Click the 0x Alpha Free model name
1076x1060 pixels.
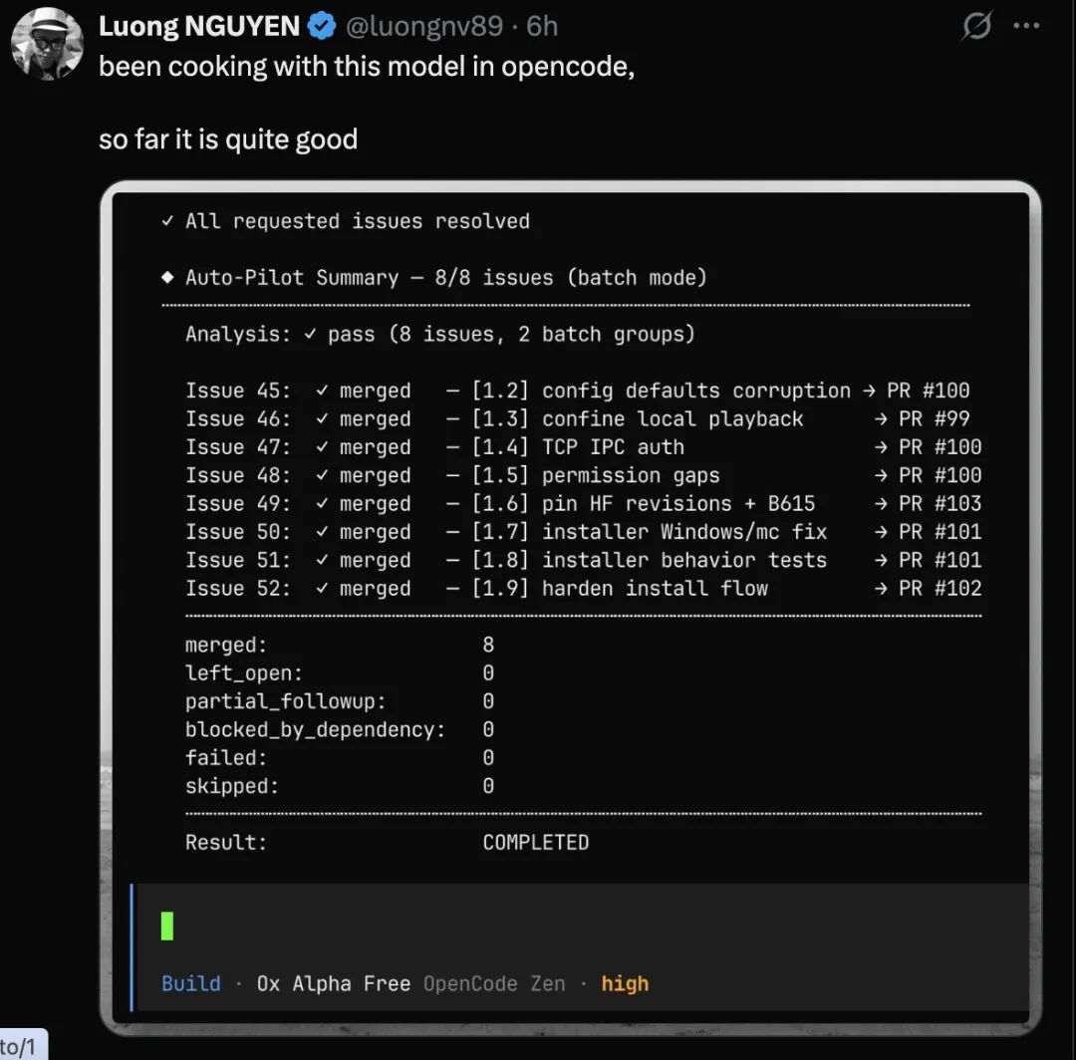click(334, 984)
